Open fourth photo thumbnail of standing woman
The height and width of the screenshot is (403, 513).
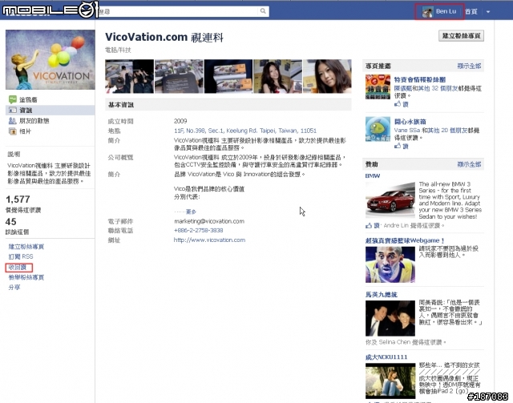(x=278, y=76)
